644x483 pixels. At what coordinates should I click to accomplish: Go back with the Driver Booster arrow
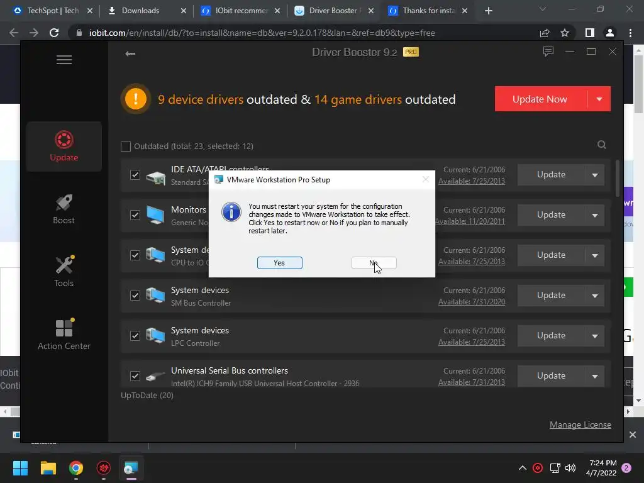130,53
